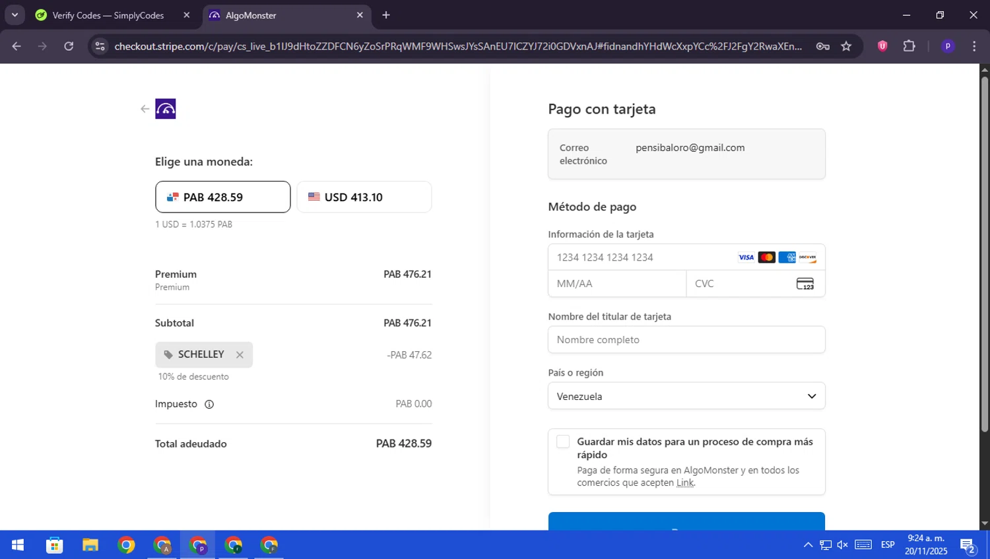Go back in browser history
This screenshot has width=990, height=559.
point(16,46)
